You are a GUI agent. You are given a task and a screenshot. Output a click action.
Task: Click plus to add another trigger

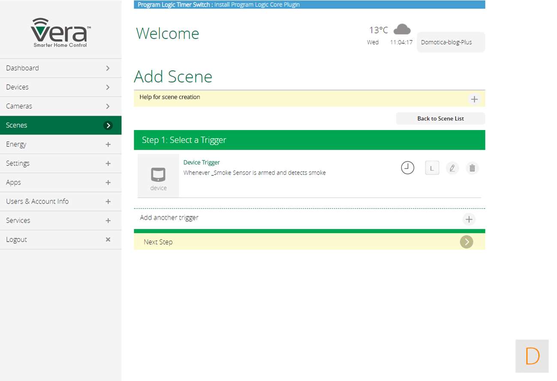[469, 219]
